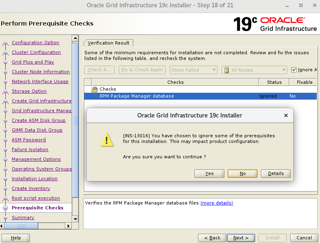This screenshot has width=320, height=243.
Task: Click the step list vertical scrollbar thumb
Action: (75, 120)
